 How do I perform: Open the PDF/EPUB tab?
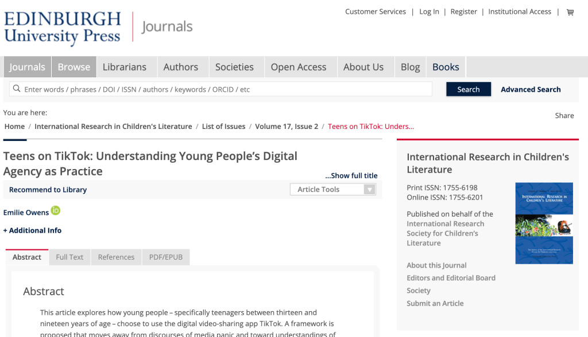tap(165, 257)
